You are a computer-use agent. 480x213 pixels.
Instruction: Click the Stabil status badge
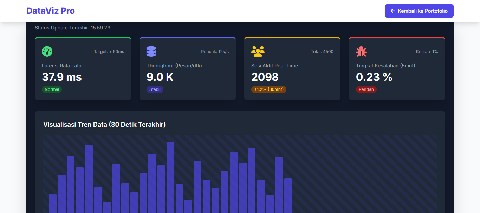(155, 89)
